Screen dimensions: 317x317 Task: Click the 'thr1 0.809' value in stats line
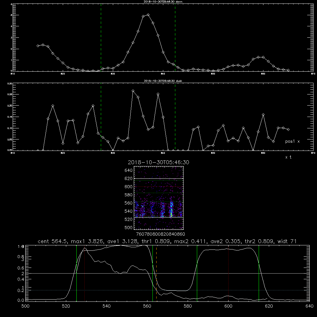tap(157, 241)
